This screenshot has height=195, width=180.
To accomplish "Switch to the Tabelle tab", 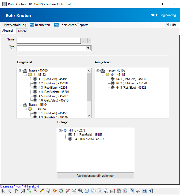I will pos(22,31).
